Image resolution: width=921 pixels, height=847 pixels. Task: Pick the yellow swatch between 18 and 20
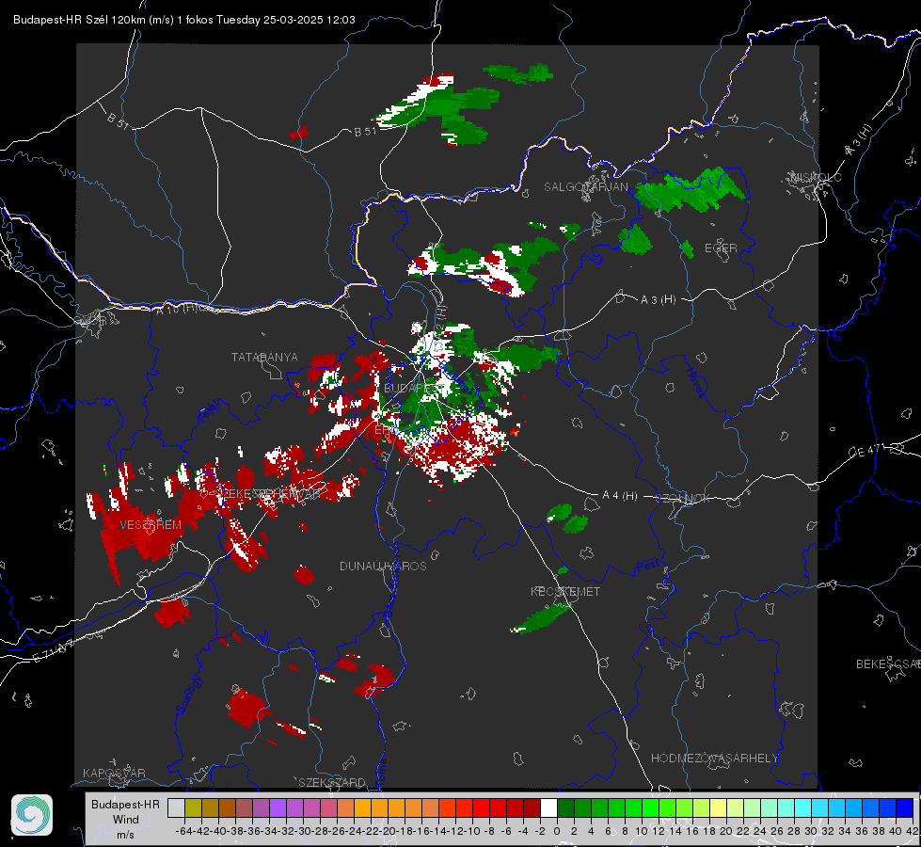tap(718, 807)
